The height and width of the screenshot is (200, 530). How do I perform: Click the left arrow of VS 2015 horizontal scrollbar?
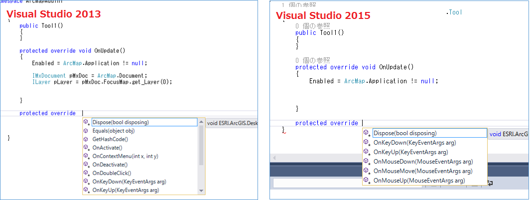pyautogui.click(x=274, y=158)
